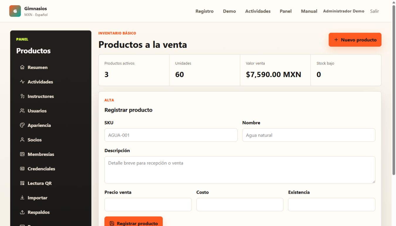The image size is (396, 226).
Task: Click the Usuarios people icon
Action: pos(22,111)
